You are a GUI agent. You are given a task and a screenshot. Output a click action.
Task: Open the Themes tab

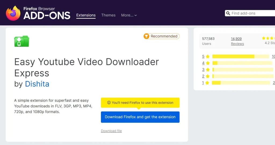(x=108, y=15)
